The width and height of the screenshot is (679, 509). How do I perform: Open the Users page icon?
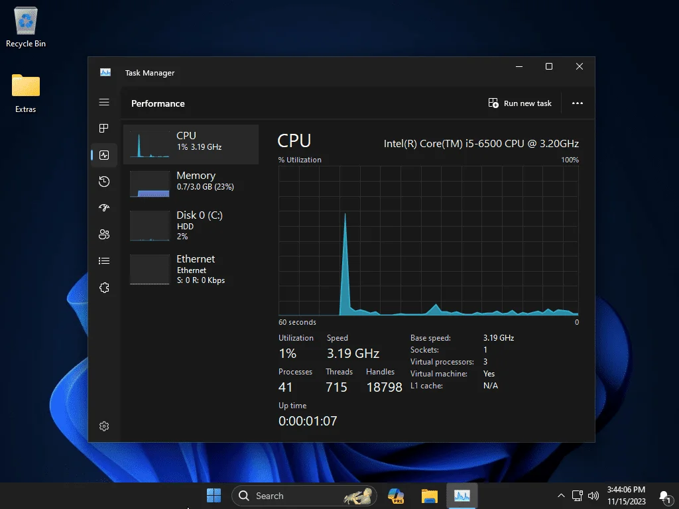104,235
